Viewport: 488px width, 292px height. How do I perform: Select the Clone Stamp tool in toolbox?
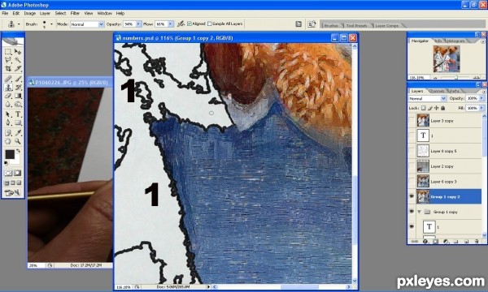8,88
